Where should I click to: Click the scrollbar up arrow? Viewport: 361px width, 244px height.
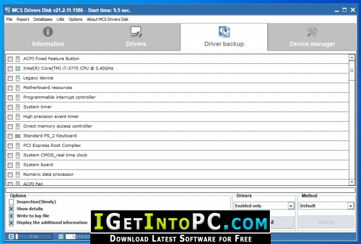click(x=352, y=57)
